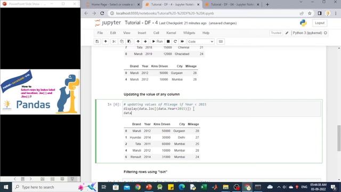The image size is (341, 192).
Task: Open Task View on the taskbar
Action: [x=104, y=187]
